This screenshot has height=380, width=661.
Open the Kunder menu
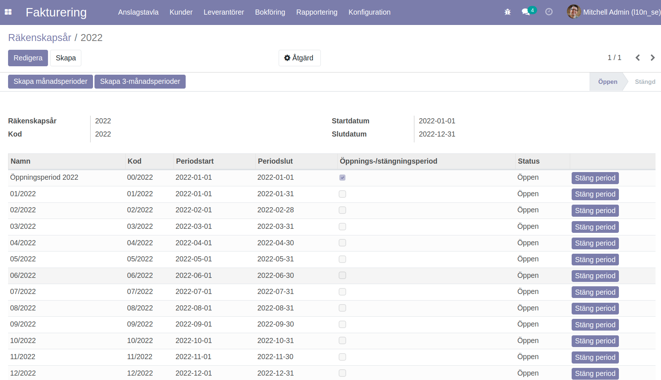tap(181, 12)
